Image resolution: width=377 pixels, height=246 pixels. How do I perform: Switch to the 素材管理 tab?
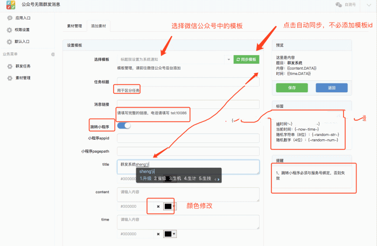click(74, 25)
